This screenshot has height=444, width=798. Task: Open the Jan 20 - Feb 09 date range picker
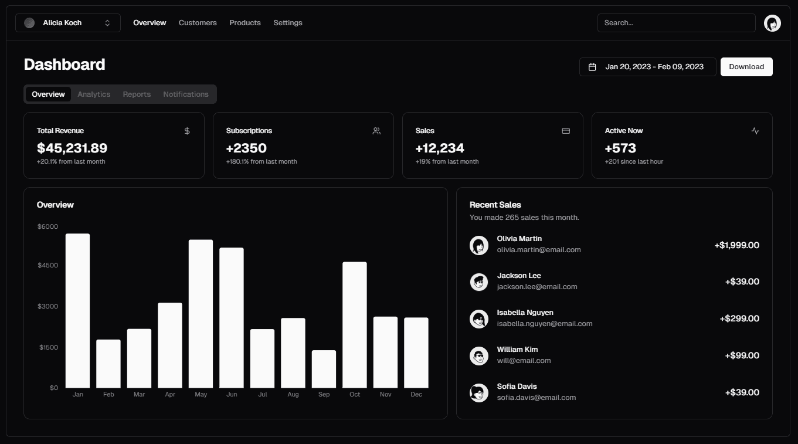point(648,67)
